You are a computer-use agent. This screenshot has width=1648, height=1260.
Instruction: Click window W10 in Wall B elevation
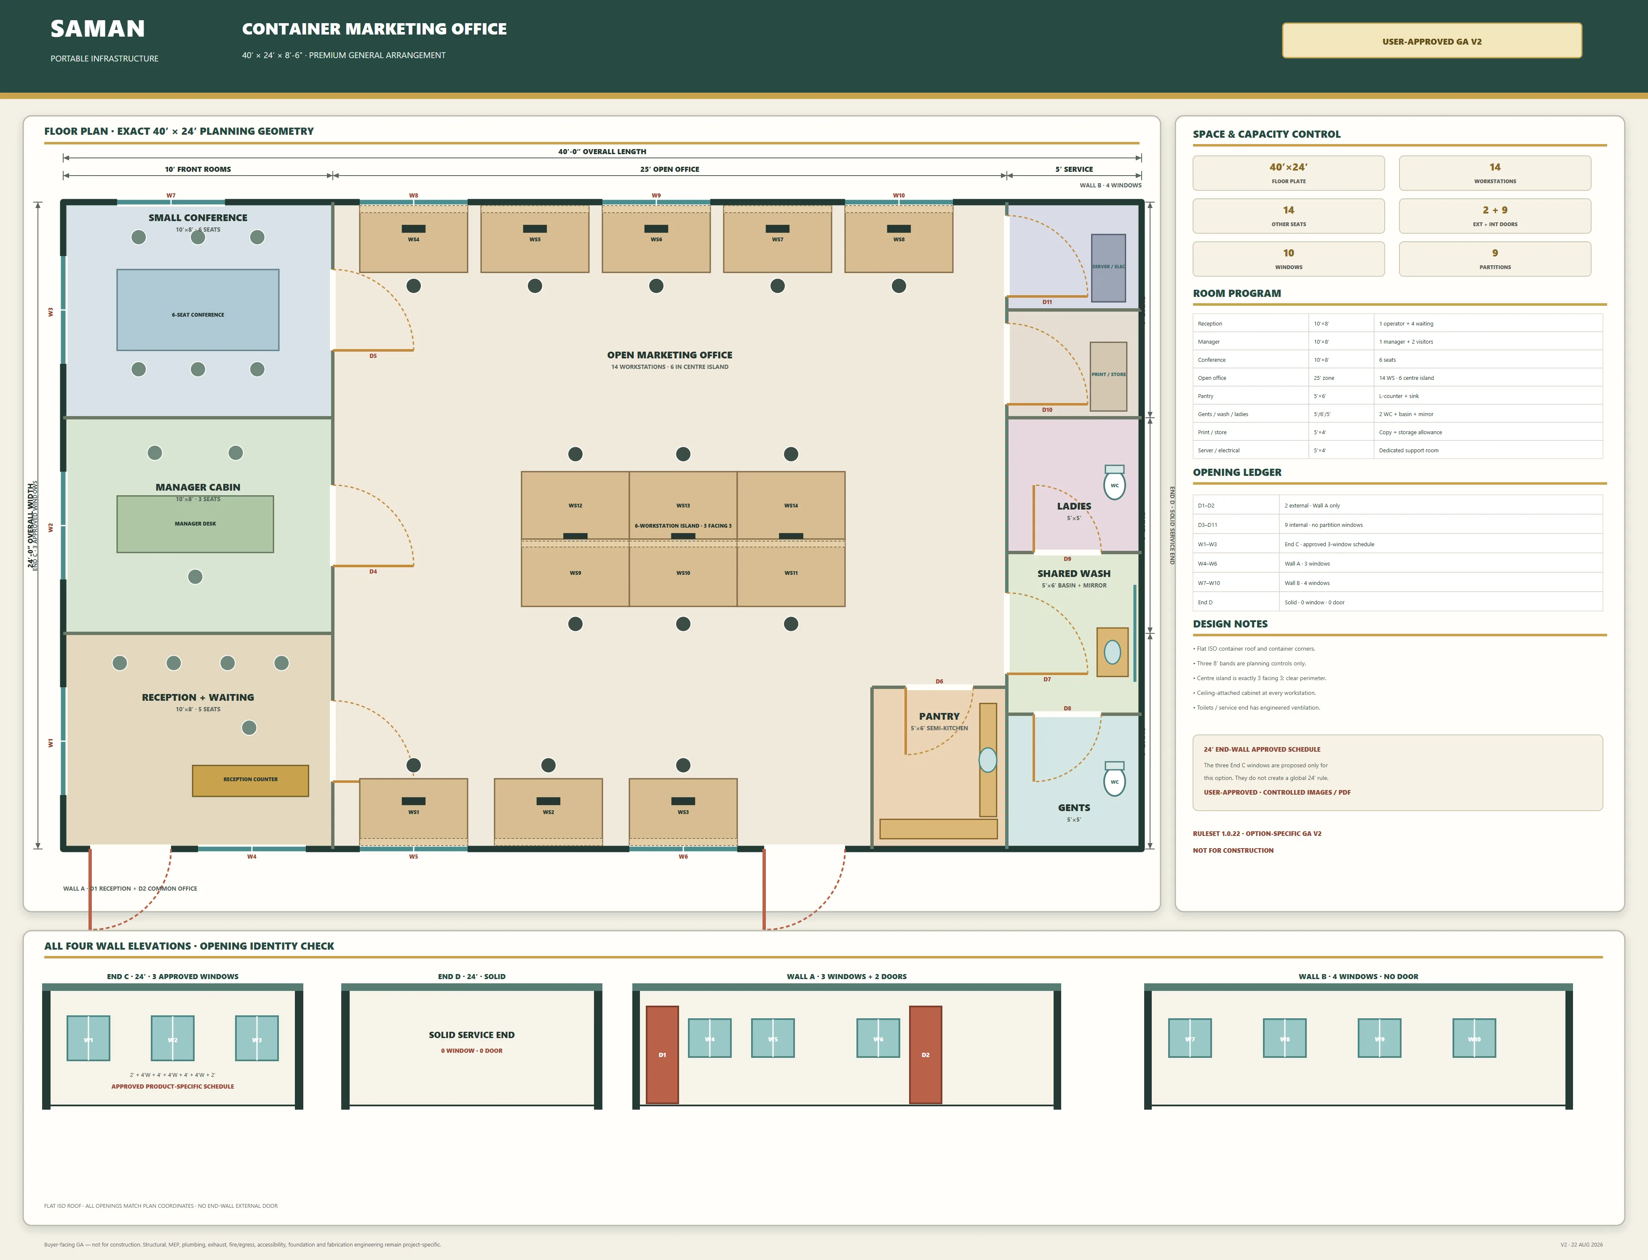(1474, 1038)
